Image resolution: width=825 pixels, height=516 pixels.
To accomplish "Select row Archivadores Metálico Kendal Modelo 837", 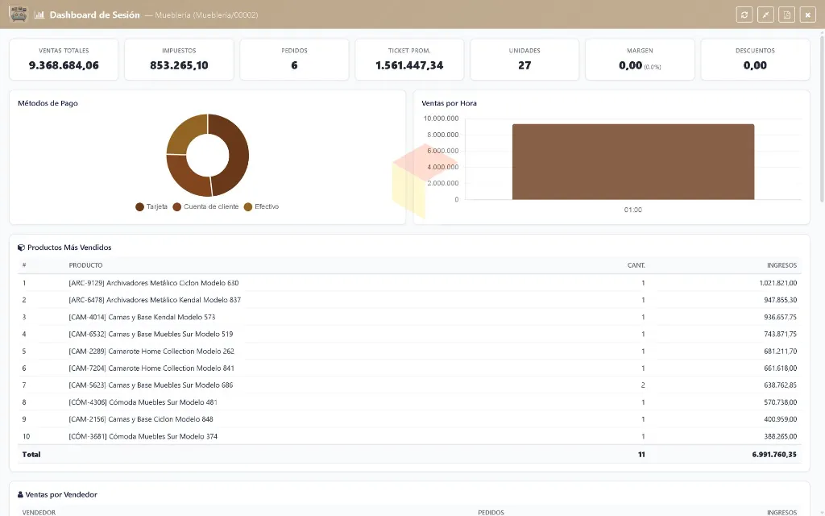I will pos(409,300).
